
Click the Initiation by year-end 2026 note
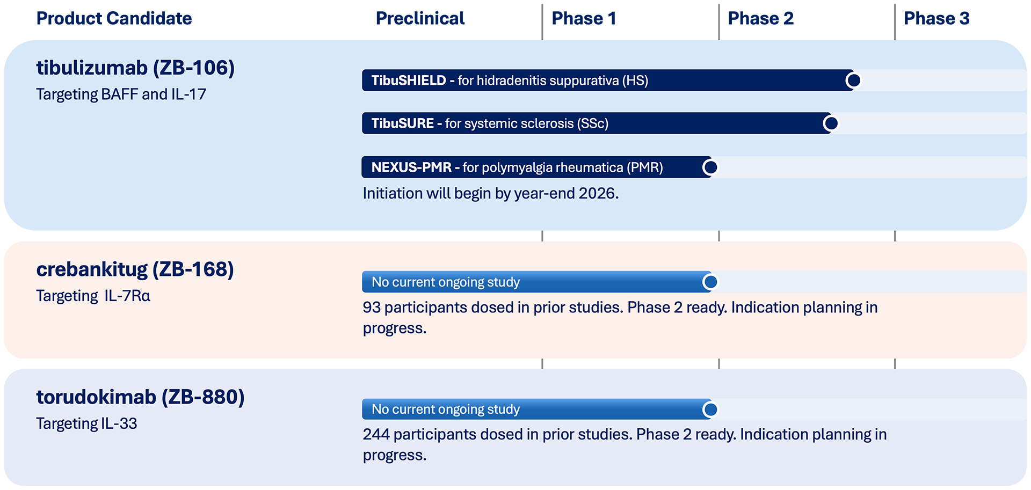point(491,193)
